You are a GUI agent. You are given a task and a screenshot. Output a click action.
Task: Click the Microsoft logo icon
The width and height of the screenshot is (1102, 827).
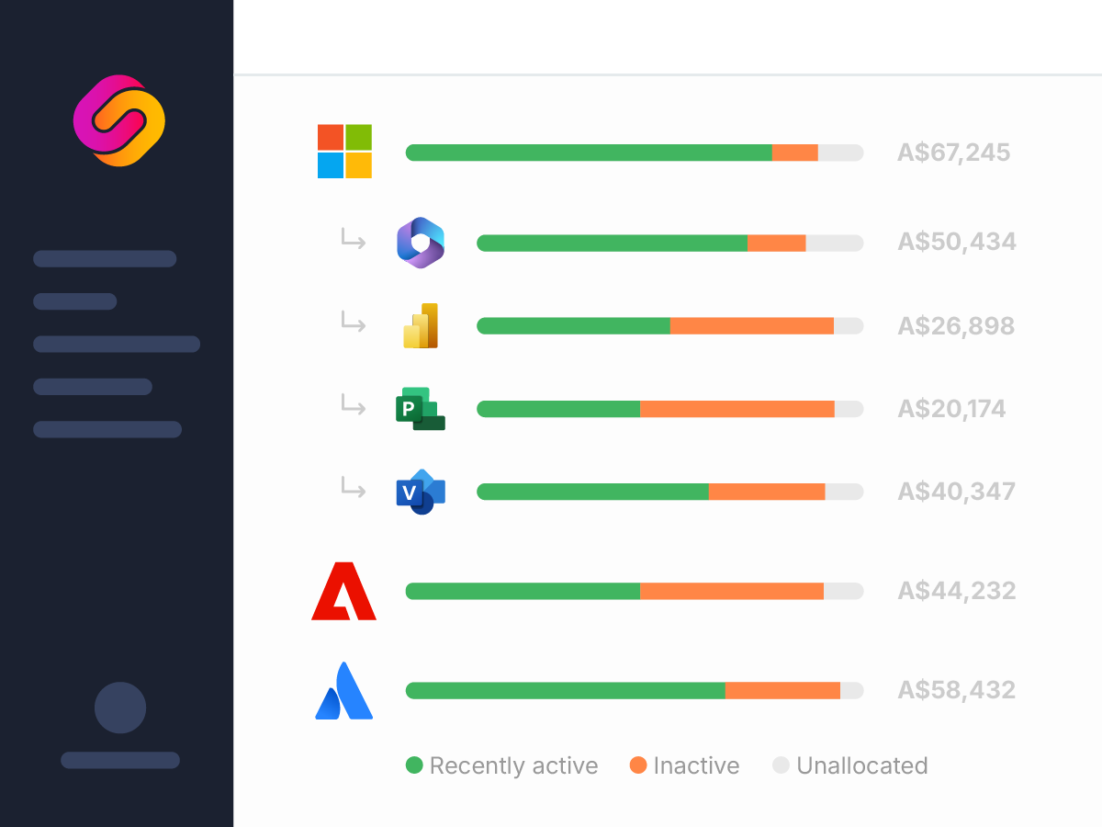(344, 152)
